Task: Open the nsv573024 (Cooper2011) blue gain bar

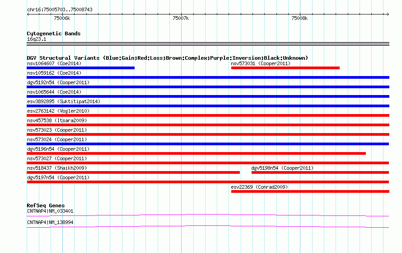Action: coord(208,144)
